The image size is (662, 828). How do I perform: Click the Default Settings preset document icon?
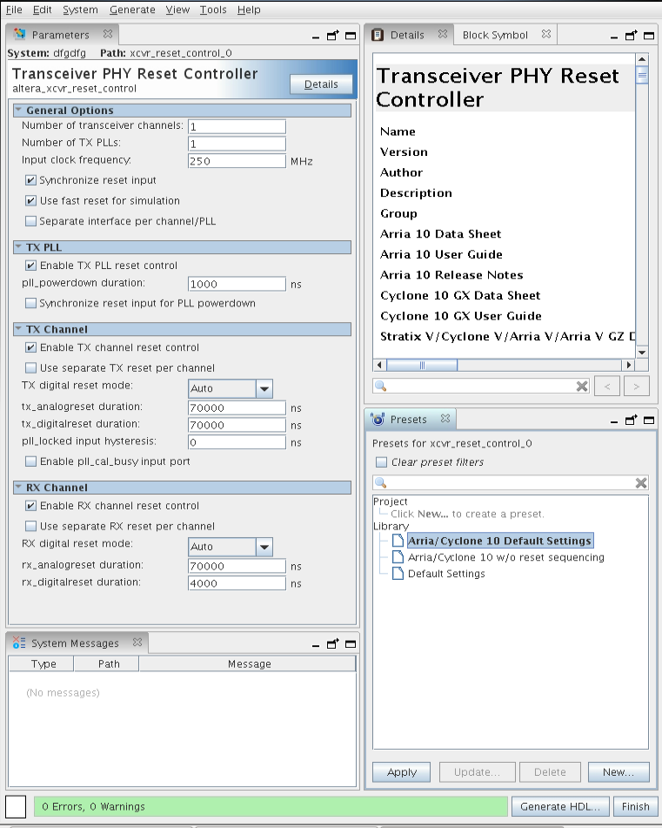(x=398, y=574)
